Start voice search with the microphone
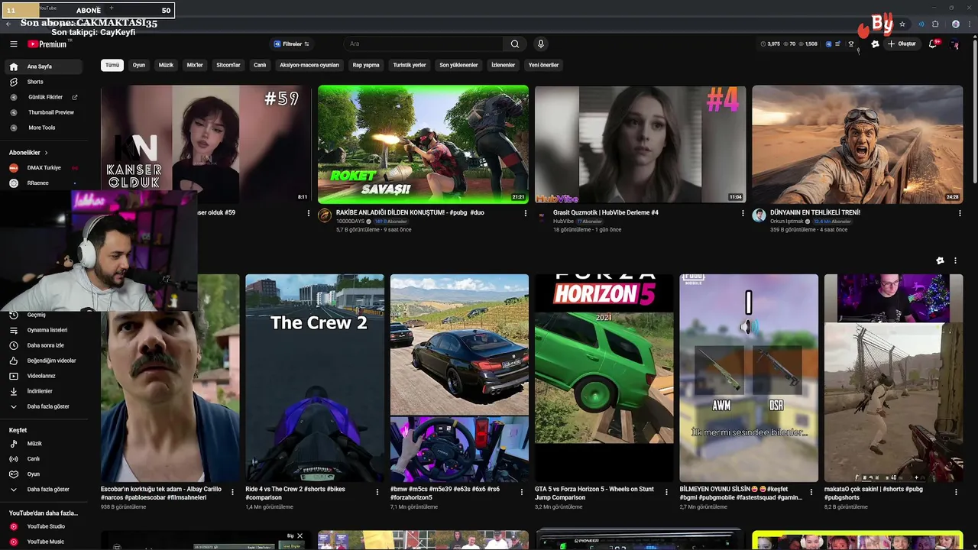 click(540, 44)
